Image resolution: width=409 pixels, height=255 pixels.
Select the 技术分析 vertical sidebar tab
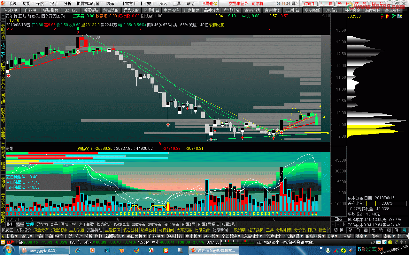(x=3, y=50)
